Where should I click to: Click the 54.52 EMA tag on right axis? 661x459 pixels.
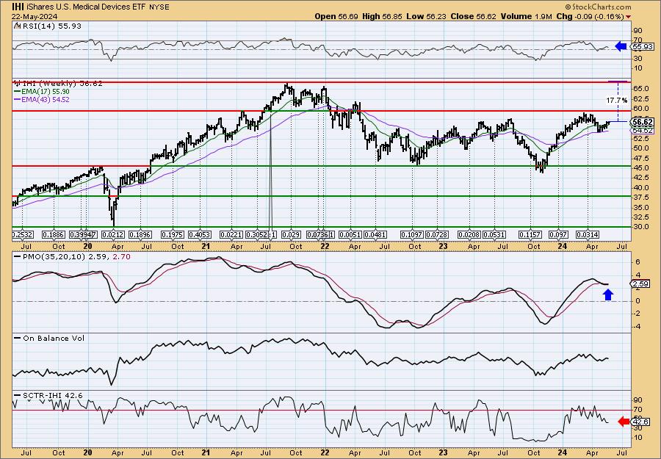pos(643,131)
